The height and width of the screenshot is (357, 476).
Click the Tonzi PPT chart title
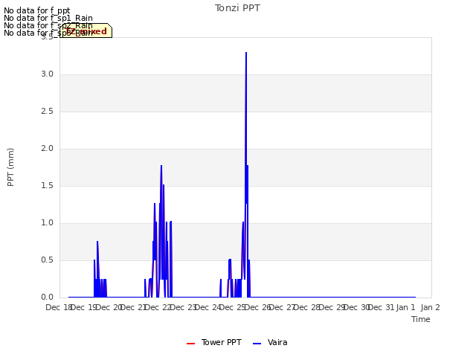click(x=237, y=8)
